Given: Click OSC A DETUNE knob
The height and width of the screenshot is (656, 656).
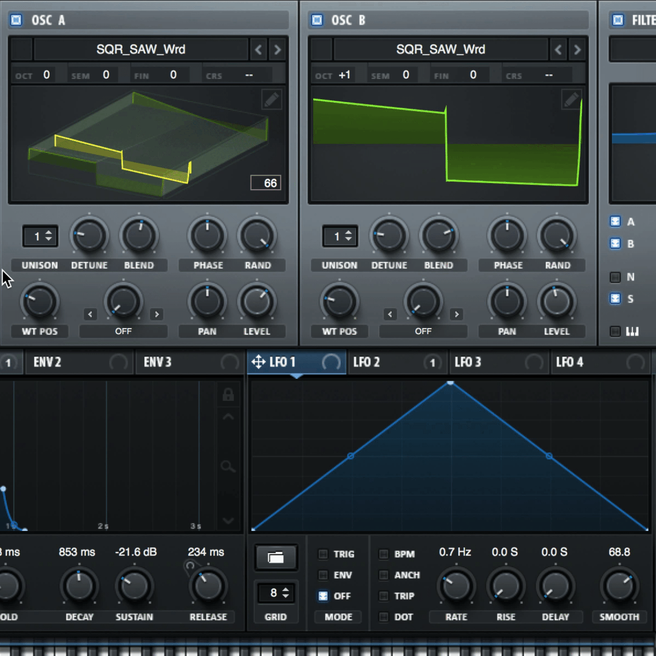Looking at the screenshot, I should point(89,236).
